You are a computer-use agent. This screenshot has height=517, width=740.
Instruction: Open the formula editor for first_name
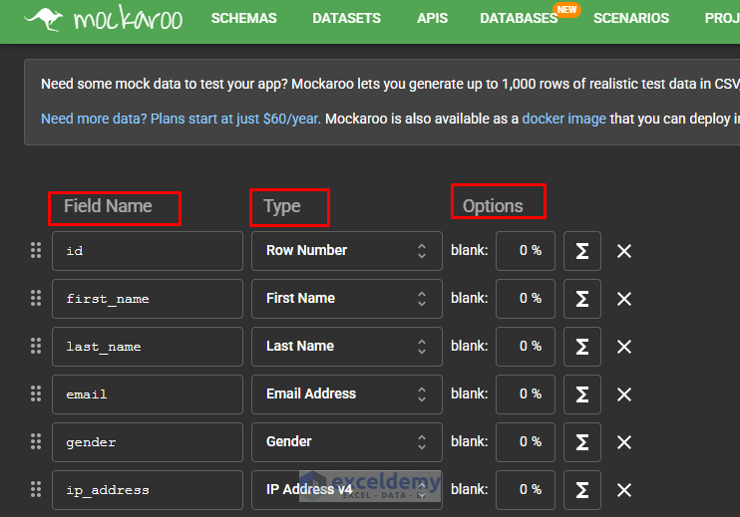point(581,299)
